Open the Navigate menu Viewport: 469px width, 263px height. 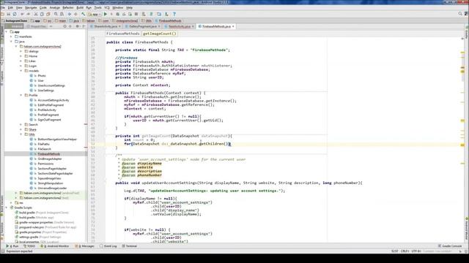[31, 7]
